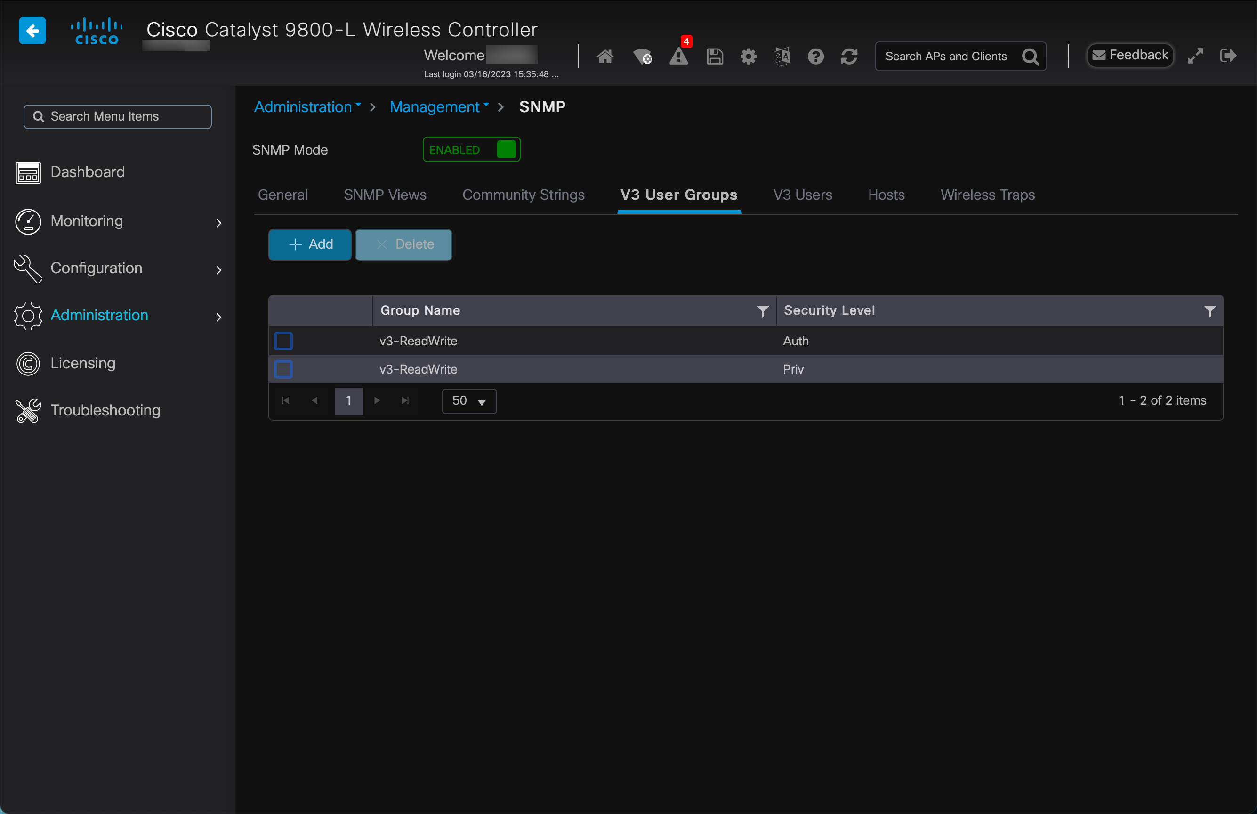
Task: Expand the Configuration menu chevron
Action: point(218,270)
